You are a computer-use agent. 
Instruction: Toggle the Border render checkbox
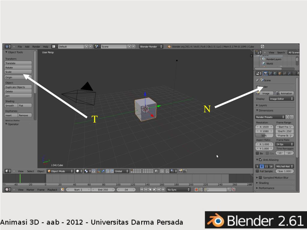click(258, 153)
